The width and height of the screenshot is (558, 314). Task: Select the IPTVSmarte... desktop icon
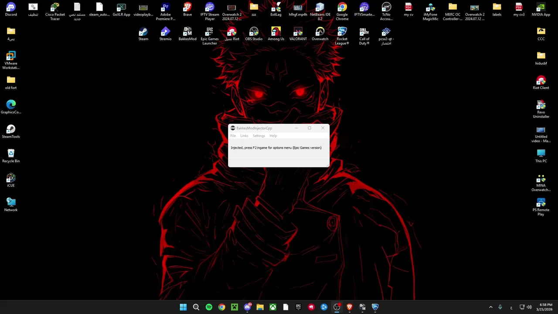point(364,10)
